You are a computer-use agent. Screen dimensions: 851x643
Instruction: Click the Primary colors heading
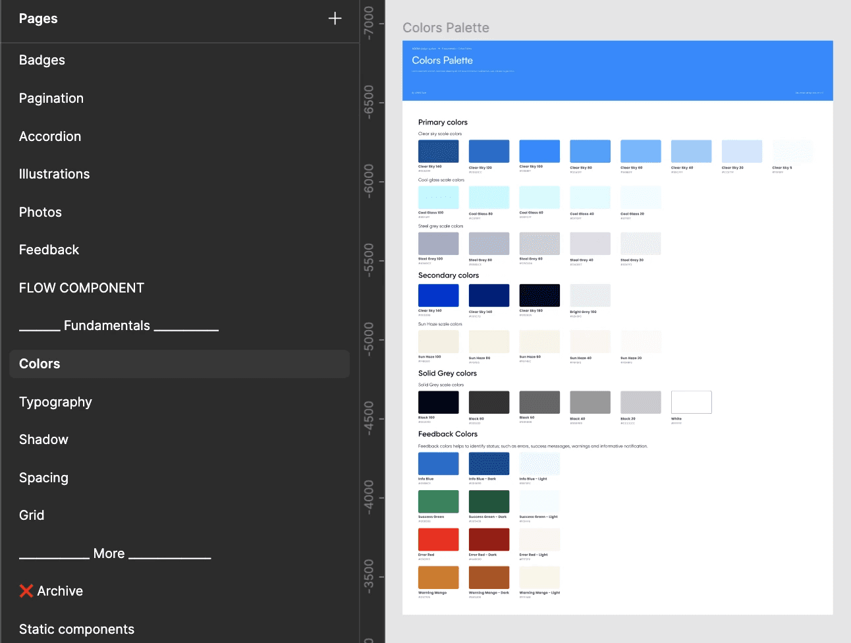pyautogui.click(x=443, y=123)
